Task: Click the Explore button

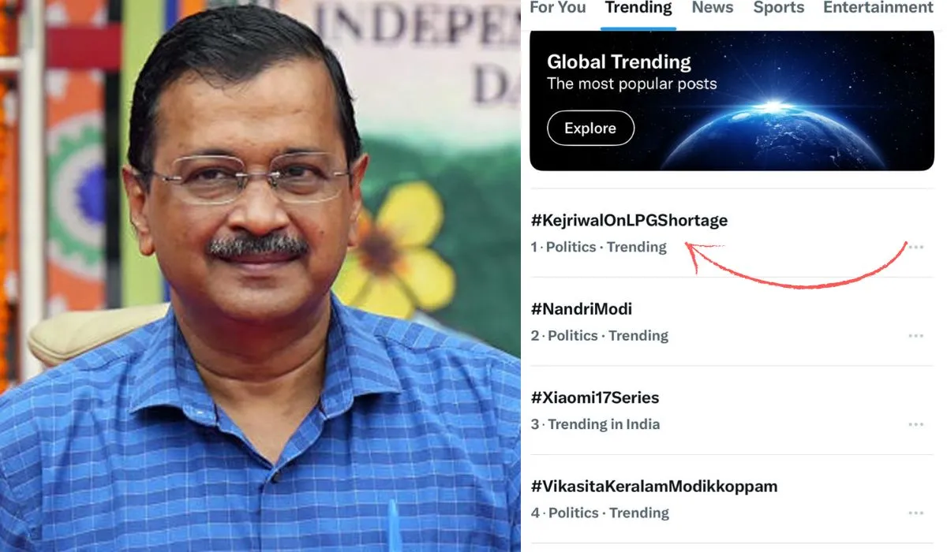Action: pyautogui.click(x=590, y=128)
